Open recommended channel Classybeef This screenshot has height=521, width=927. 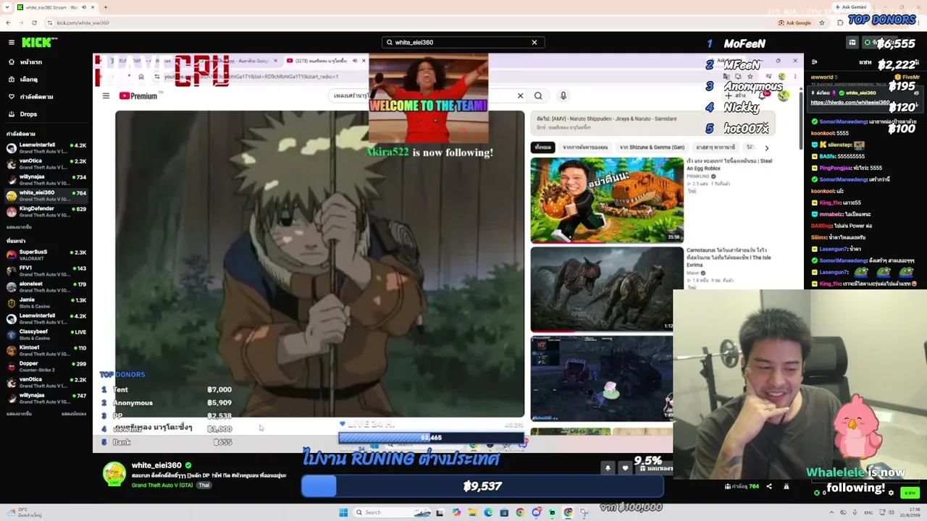[x=46, y=334]
